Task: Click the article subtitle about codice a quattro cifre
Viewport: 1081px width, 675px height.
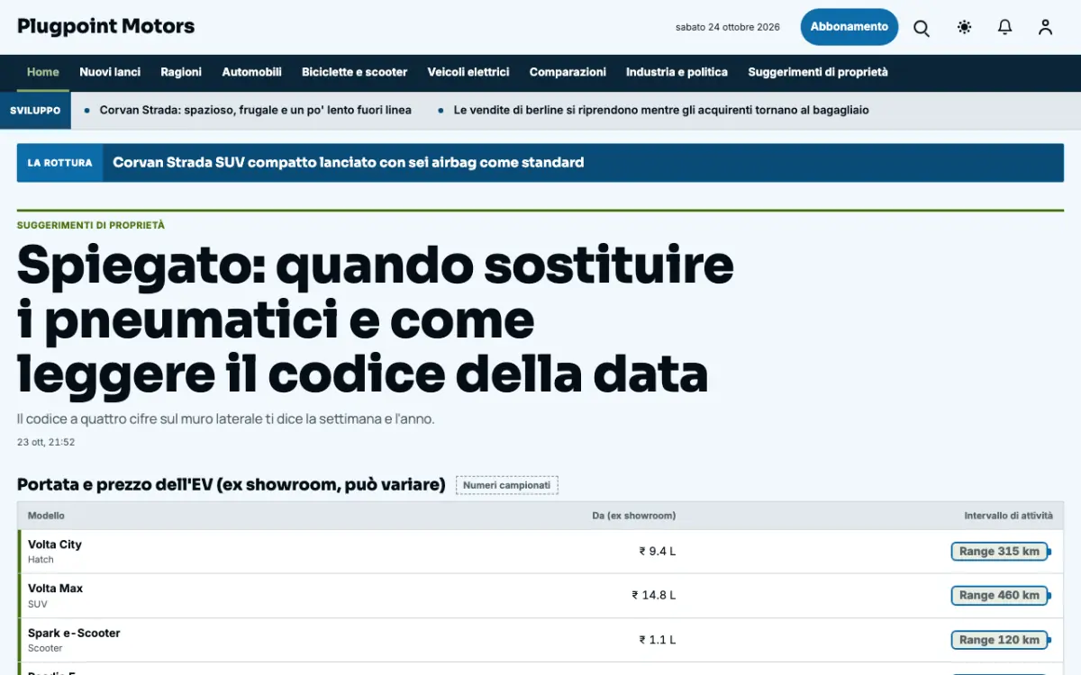Action: click(x=226, y=419)
